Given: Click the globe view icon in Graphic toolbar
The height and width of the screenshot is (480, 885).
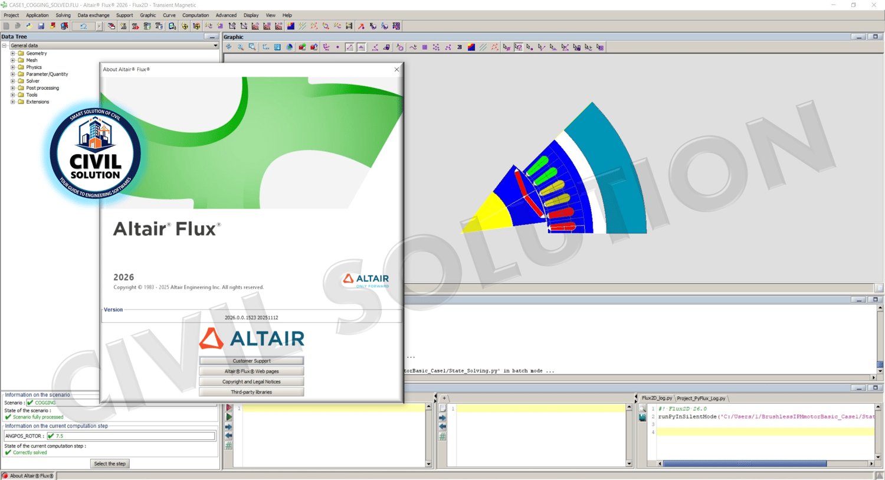Looking at the screenshot, I should [290, 47].
